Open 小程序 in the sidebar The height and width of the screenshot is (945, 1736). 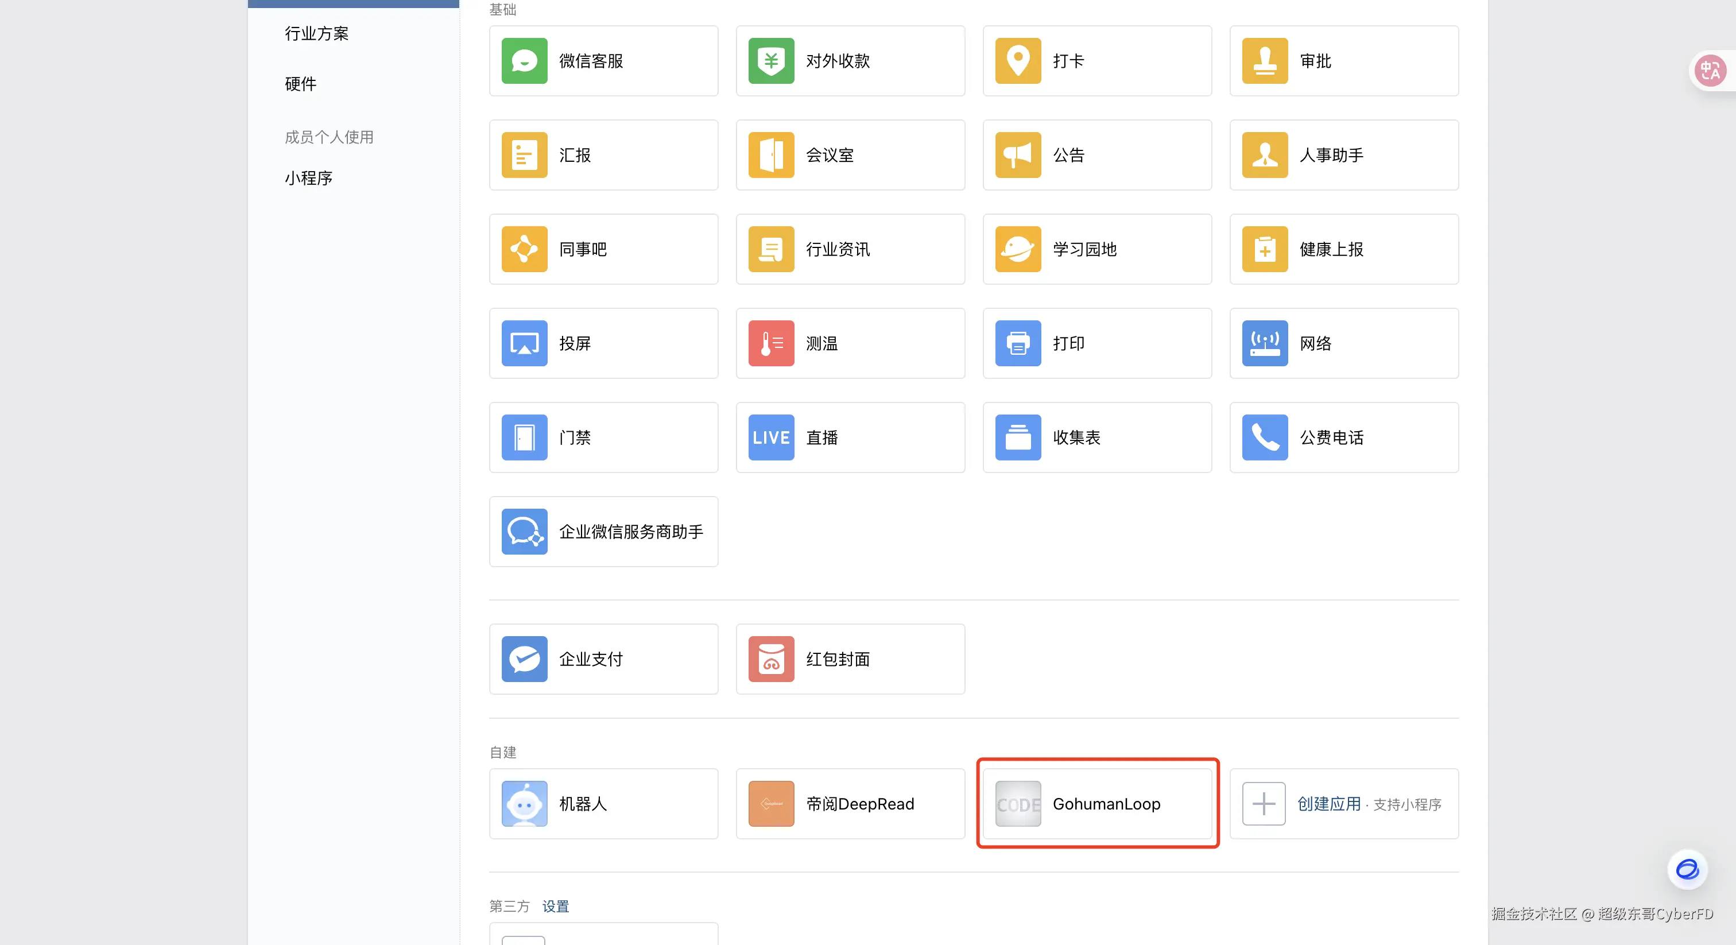[x=309, y=178]
